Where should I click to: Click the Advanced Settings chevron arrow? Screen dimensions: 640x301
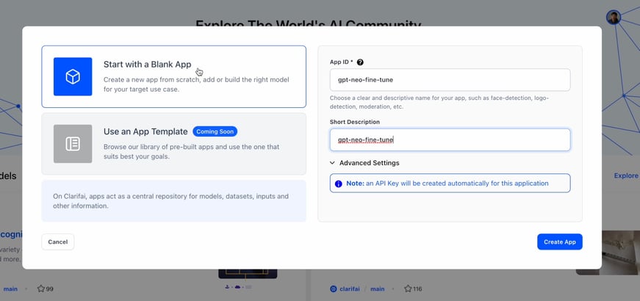(333, 163)
